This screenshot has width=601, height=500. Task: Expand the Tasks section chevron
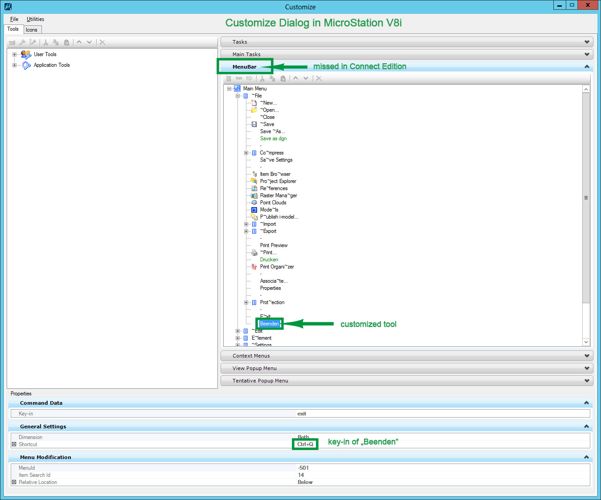pos(587,42)
